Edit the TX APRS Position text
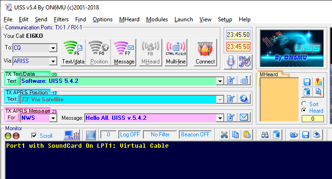The width and height of the screenshot is (332, 179). pos(231,99)
